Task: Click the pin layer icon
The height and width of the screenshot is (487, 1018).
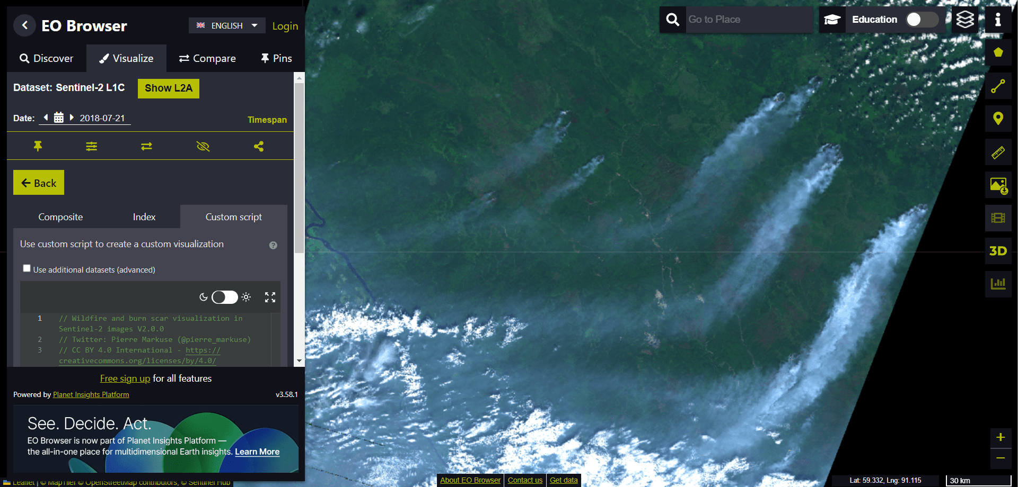Action: click(x=38, y=146)
